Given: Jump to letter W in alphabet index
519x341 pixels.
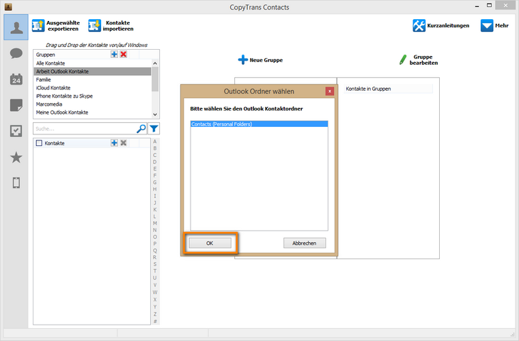Looking at the screenshot, I should point(155,292).
